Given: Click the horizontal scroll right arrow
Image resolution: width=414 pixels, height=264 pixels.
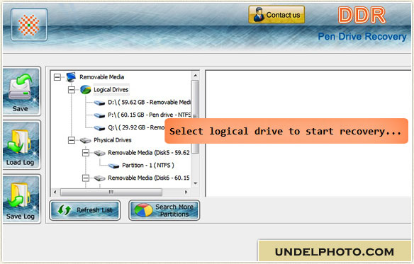Looking at the screenshot, I should pyautogui.click(x=186, y=192).
